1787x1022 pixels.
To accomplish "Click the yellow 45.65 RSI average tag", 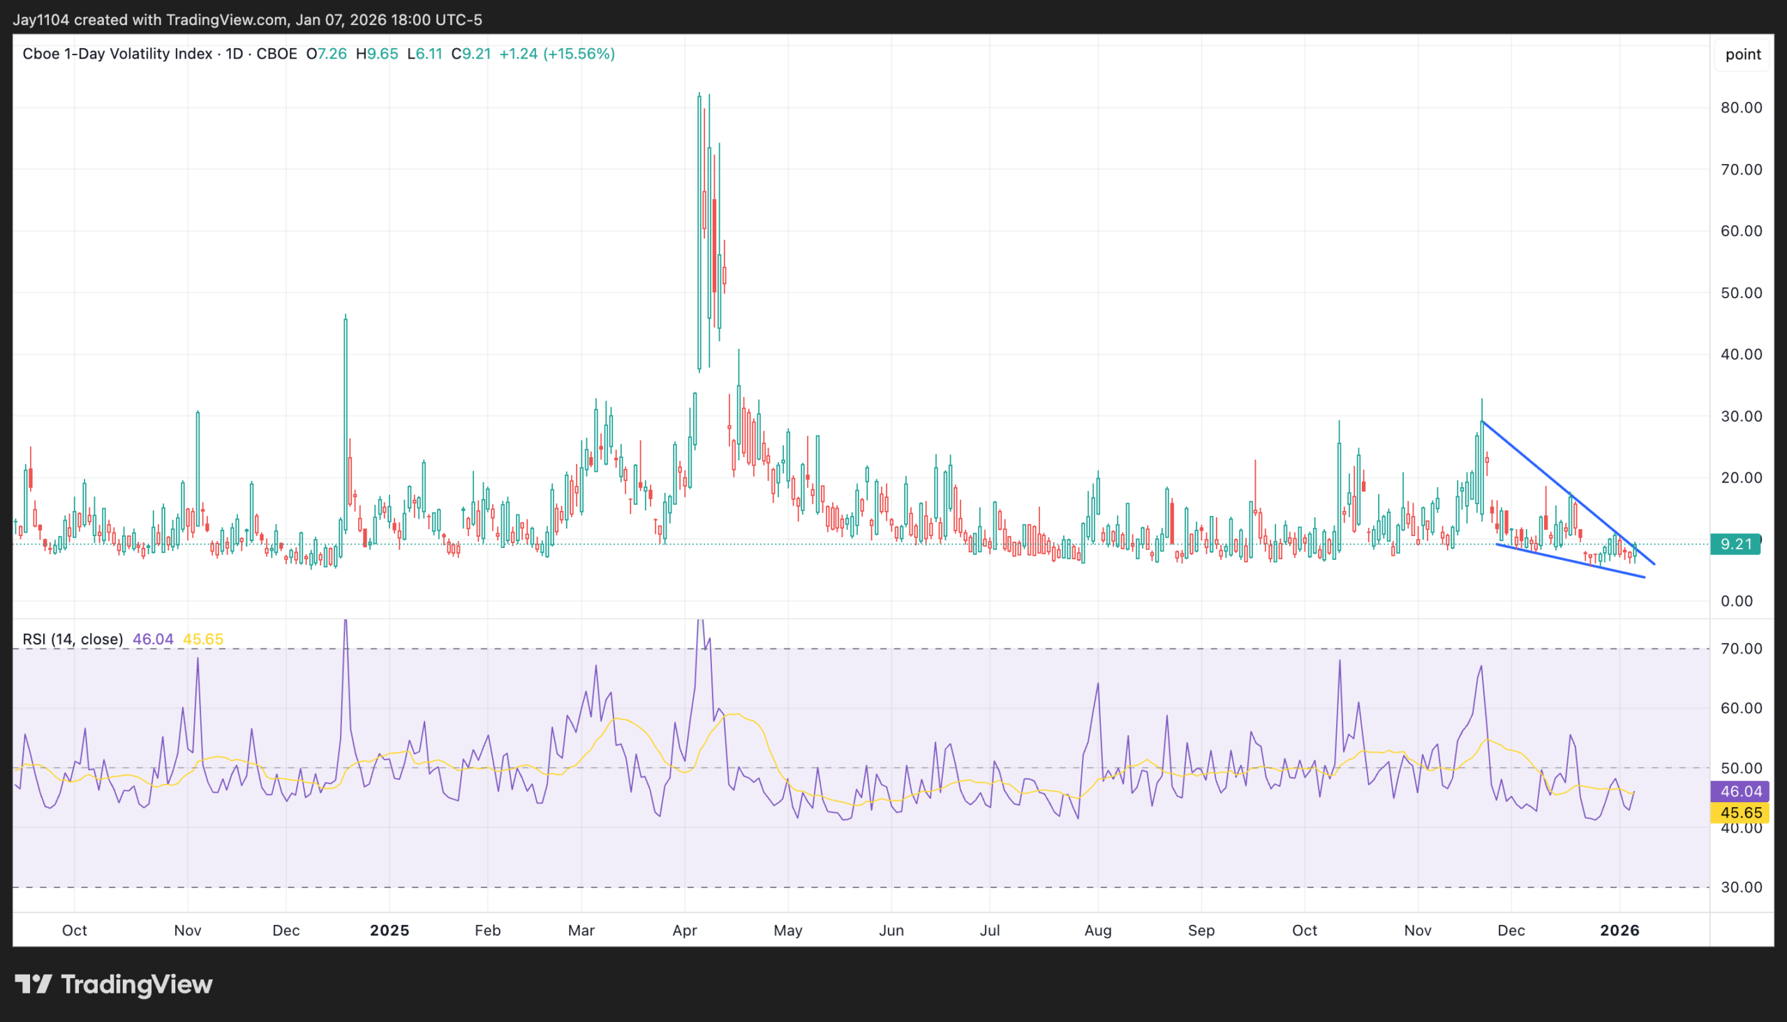I will click(x=1741, y=813).
